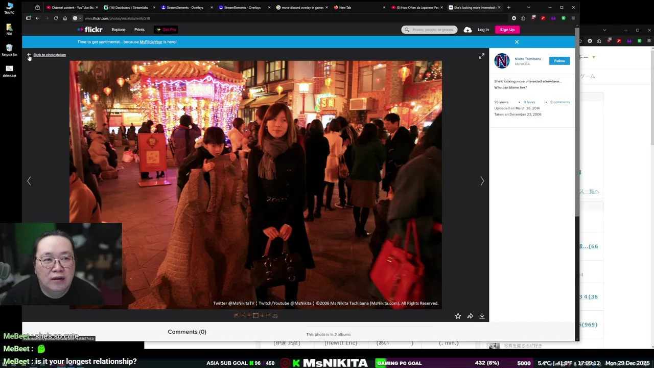Viewport: 654px width, 368px height.
Task: Switch to Channel content YouTube Studio tab
Action: 72,8
